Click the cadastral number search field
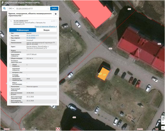Viewport: 165px width, 131px height. click(x=31, y=9)
